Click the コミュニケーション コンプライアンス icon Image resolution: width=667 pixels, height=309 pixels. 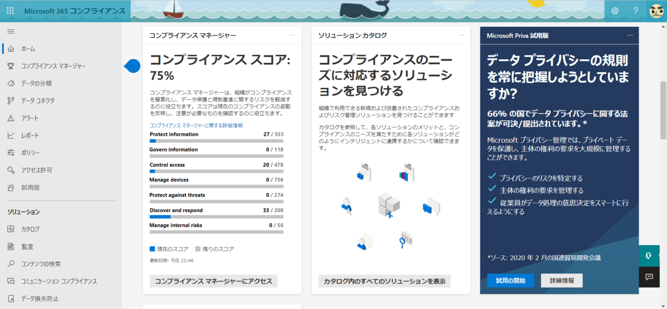[x=11, y=281]
